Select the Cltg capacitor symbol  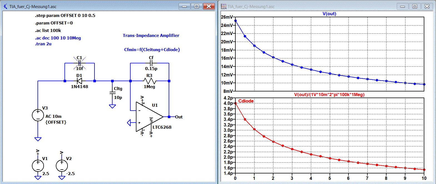point(112,93)
